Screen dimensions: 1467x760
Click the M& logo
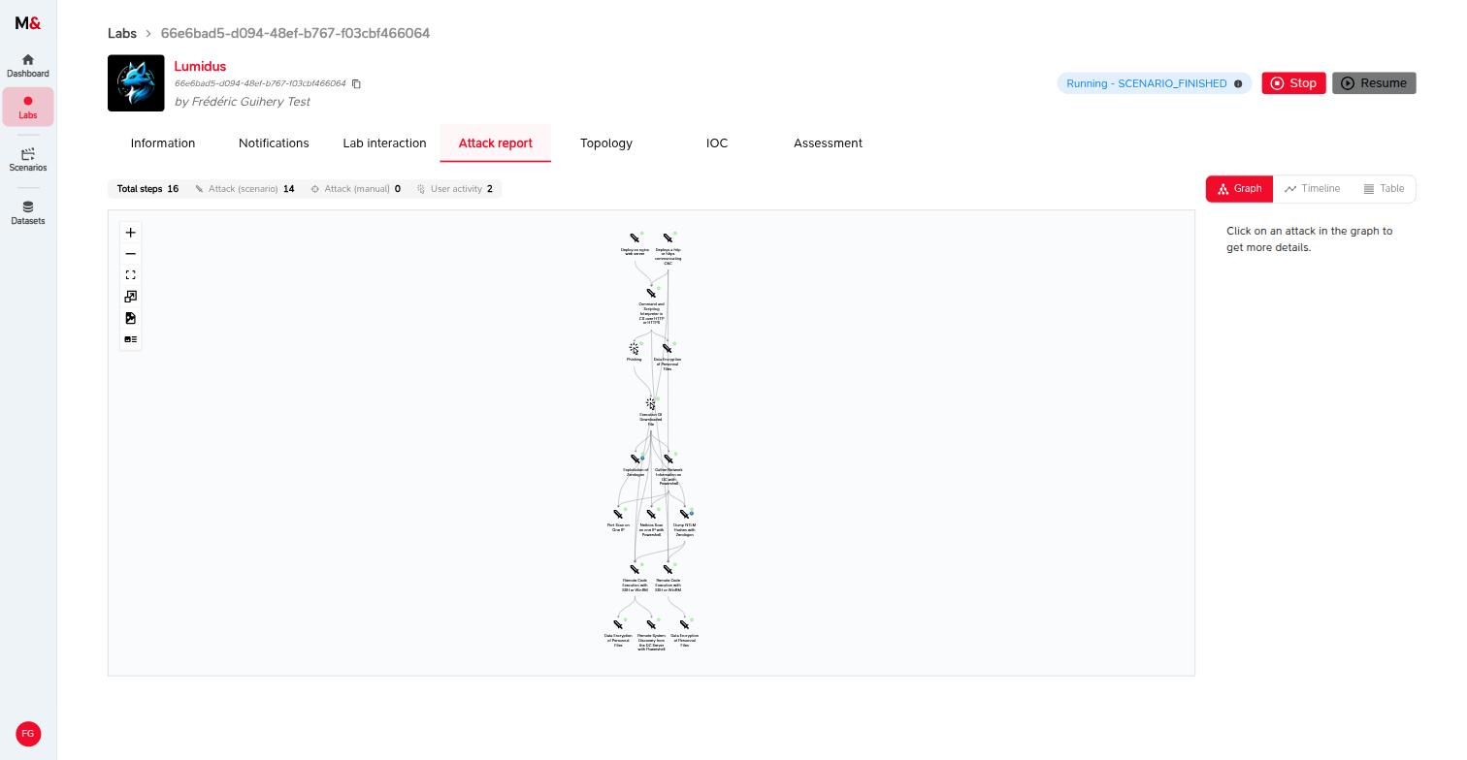(28, 23)
